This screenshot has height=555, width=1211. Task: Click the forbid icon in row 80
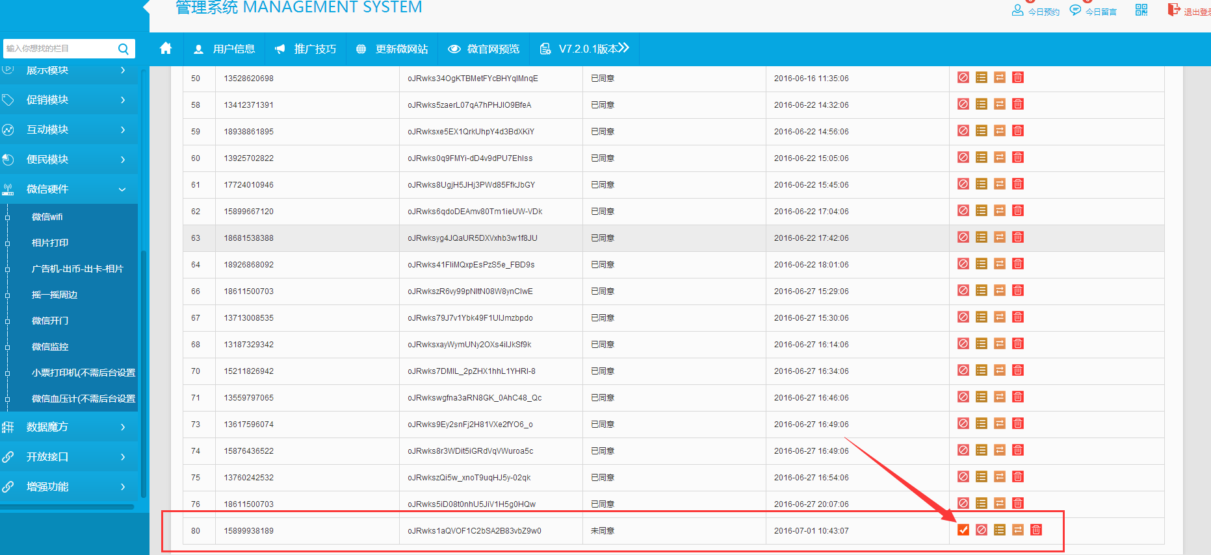[982, 530]
